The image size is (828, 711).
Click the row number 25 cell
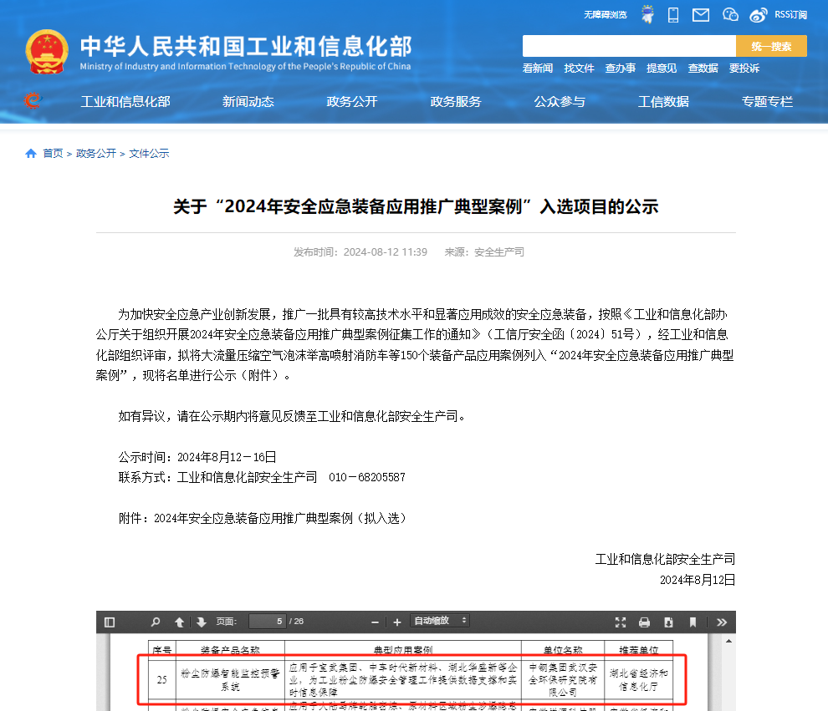coord(162,680)
